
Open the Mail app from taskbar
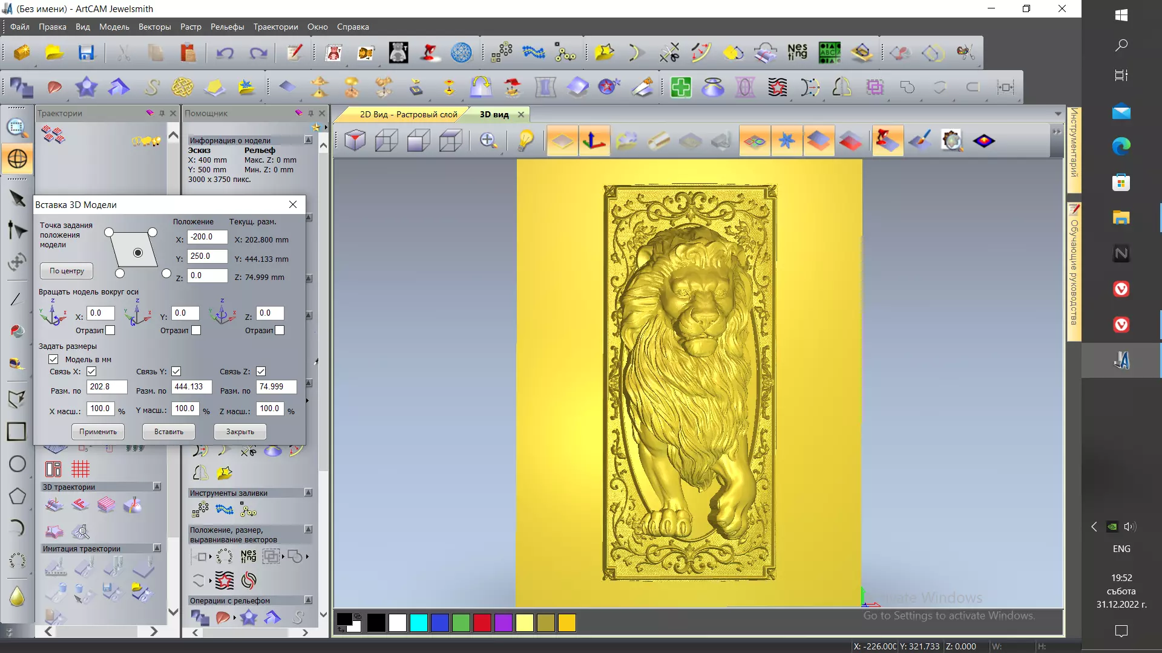1121,112
